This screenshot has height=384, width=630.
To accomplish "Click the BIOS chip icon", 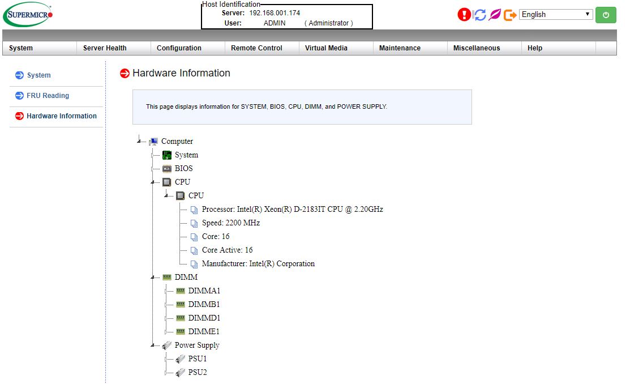I will pyautogui.click(x=167, y=169).
